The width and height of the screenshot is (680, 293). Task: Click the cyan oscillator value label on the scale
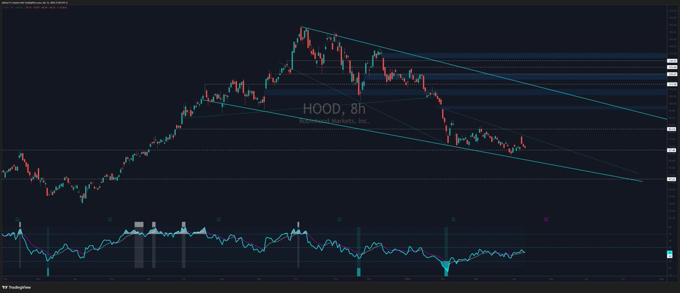pos(669,252)
